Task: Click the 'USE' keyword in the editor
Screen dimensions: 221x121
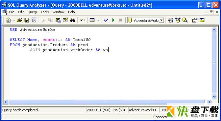Action: pos(13,30)
